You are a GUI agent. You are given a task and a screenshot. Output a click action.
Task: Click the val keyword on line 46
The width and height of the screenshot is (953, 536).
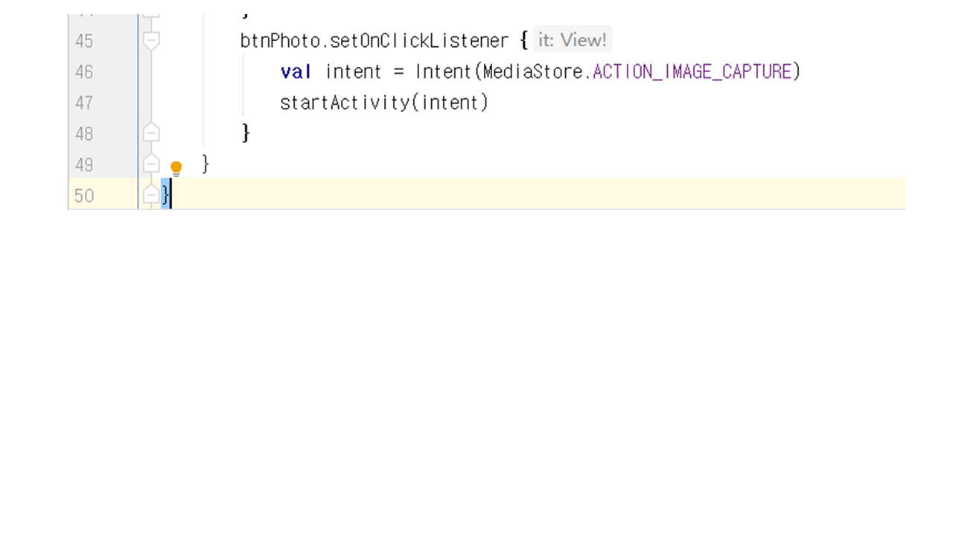coord(296,72)
